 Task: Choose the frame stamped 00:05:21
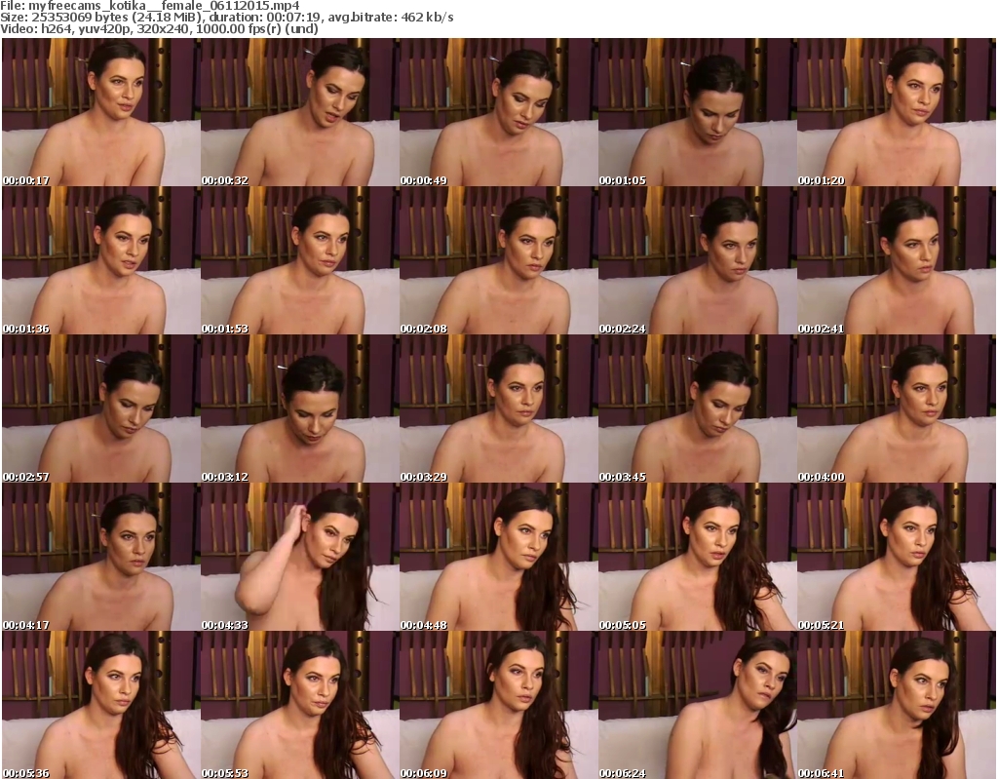point(897,557)
